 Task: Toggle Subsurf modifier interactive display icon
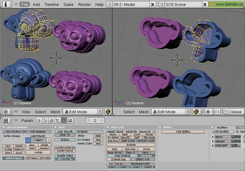click(x=236, y=141)
